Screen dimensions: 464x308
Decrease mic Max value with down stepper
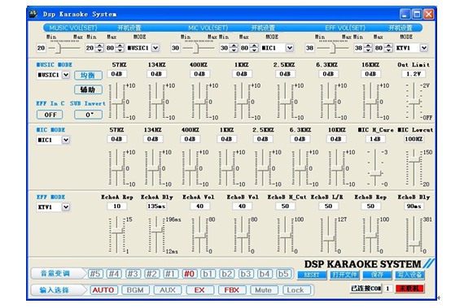click(254, 50)
